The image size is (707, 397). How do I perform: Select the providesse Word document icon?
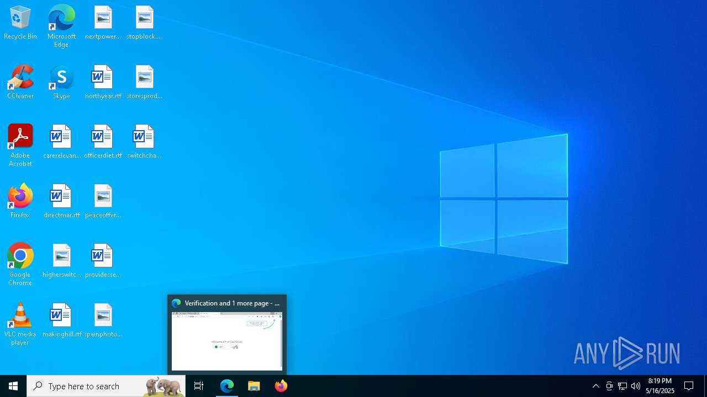click(103, 261)
